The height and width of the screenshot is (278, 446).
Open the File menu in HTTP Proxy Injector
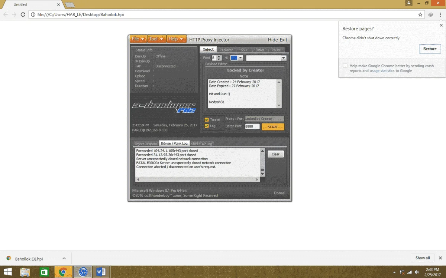pyautogui.click(x=138, y=39)
